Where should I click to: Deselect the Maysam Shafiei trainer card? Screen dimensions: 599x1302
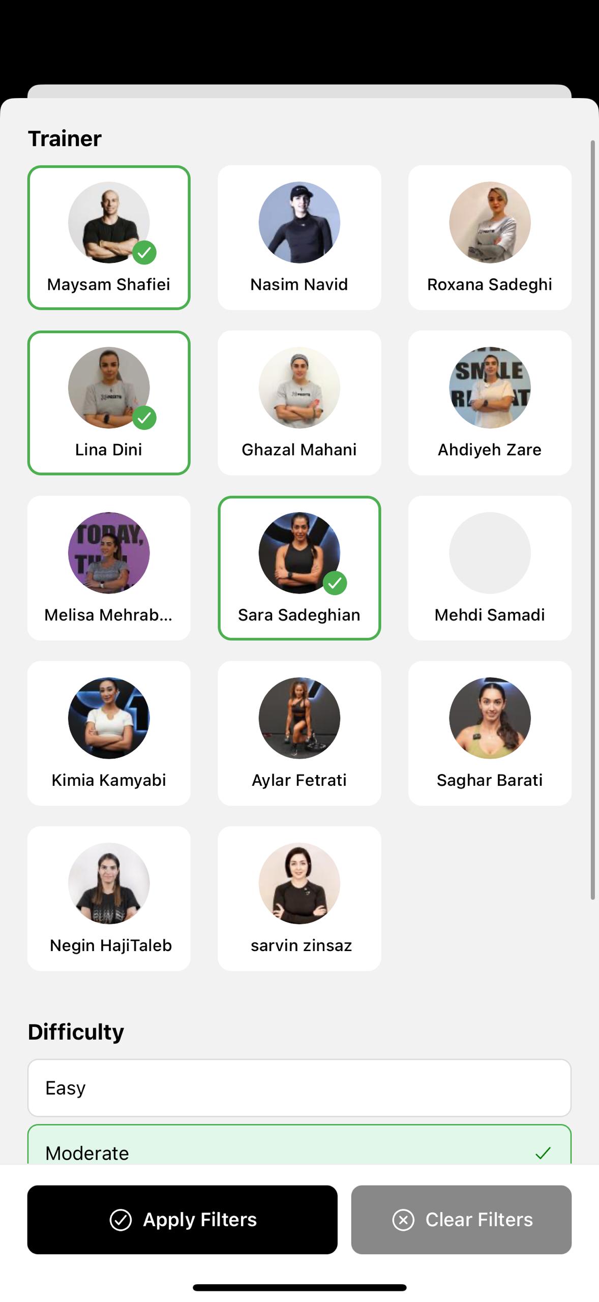point(109,238)
